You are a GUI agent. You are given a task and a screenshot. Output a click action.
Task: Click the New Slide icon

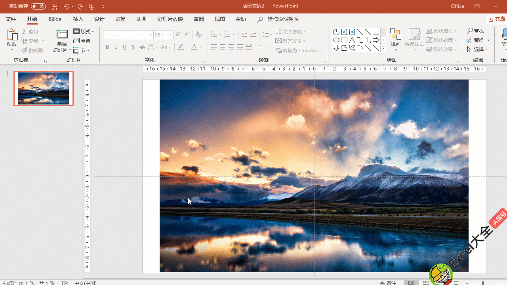[x=62, y=34]
